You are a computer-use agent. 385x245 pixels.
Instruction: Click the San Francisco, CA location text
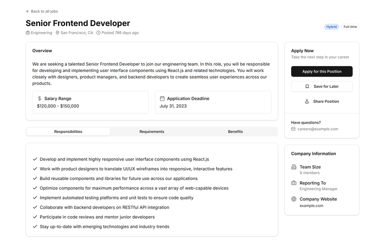[77, 33]
